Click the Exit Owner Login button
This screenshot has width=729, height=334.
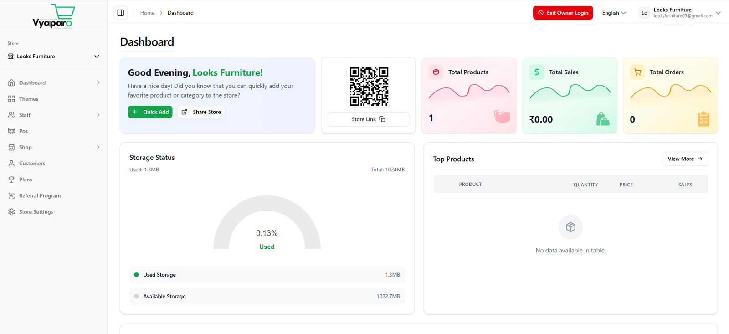pyautogui.click(x=563, y=13)
